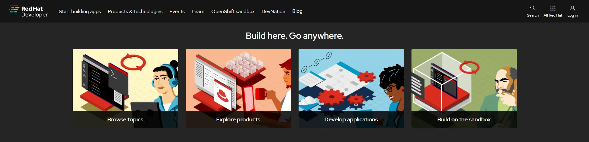Click Build on the sandbox caption
The height and width of the screenshot is (142, 589).
click(x=464, y=119)
